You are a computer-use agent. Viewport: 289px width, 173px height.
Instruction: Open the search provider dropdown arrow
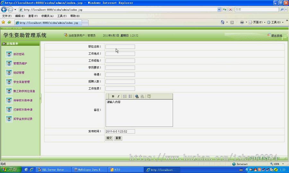(x=286, y=9)
